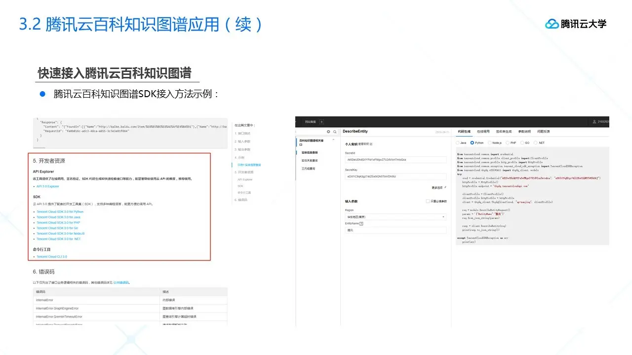This screenshot has width=632, height=355.
Task: Open Tencent Cloud SDK 3.0 for NodeJS link
Action: (60, 233)
